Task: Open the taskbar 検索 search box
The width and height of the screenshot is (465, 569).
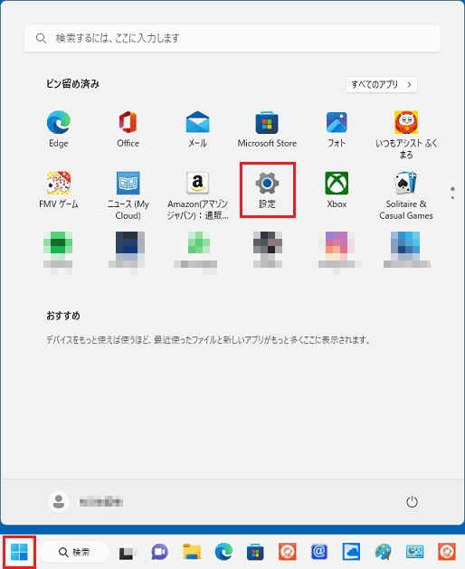Action: coord(74,552)
